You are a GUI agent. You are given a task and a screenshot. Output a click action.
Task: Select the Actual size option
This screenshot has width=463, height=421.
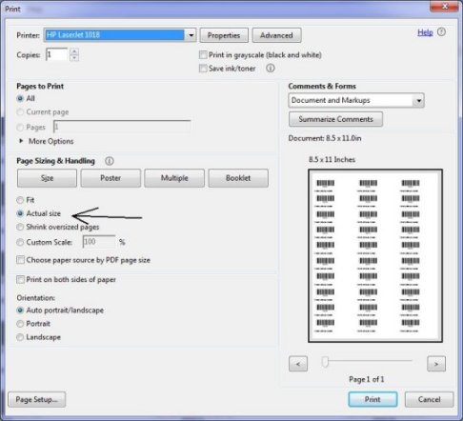(x=20, y=213)
